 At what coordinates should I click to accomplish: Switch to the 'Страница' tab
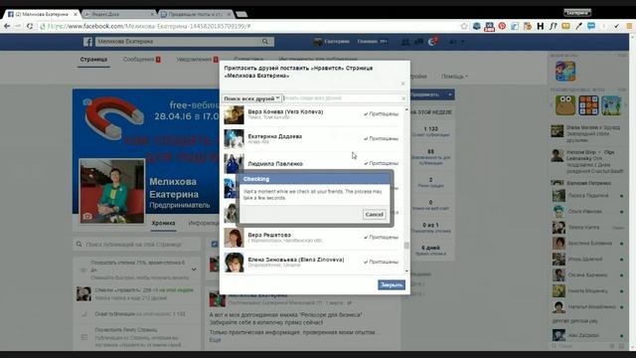click(93, 60)
